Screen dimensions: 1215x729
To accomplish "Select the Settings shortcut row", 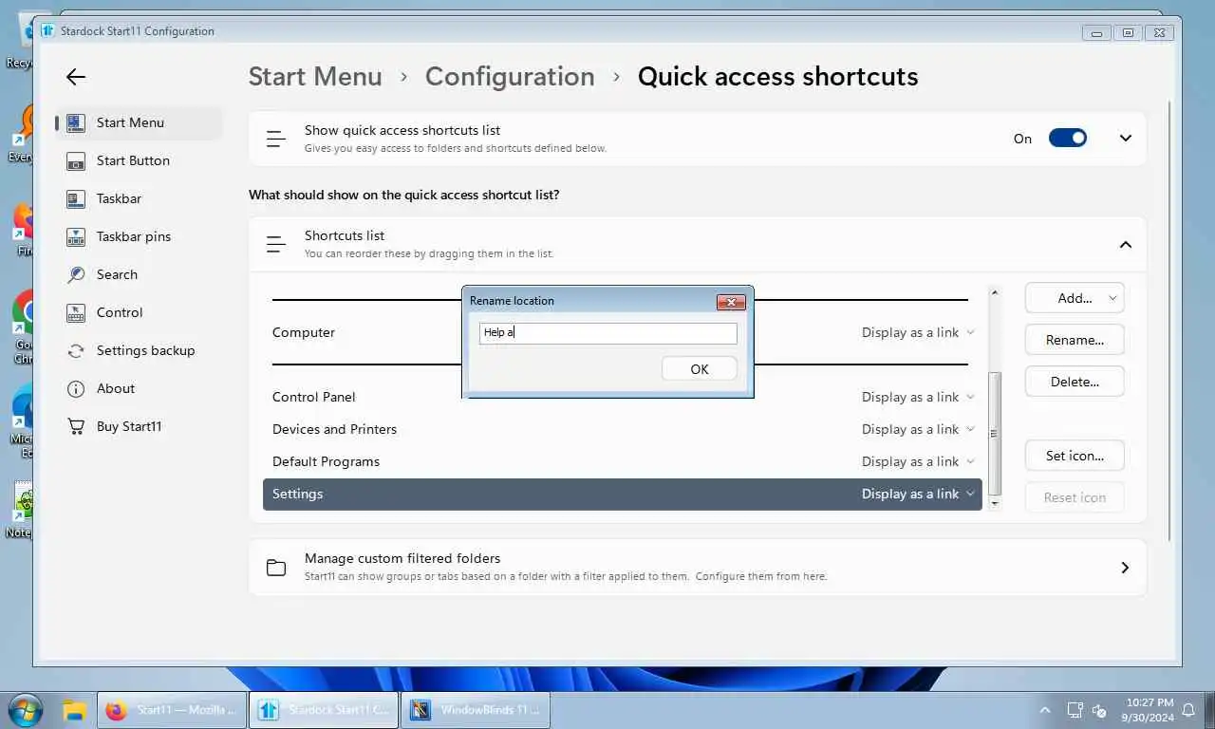I will [622, 494].
